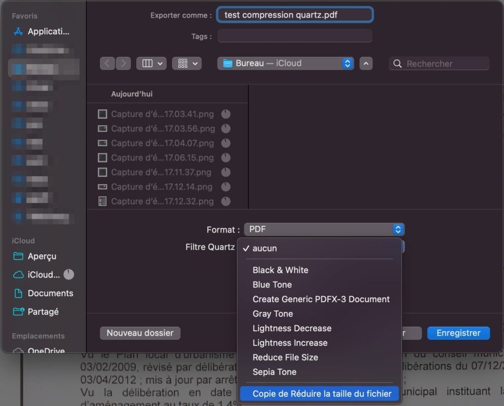The width and height of the screenshot is (504, 406).
Task: Click iCloud sync status beside 17.06.15.png
Action: pyautogui.click(x=226, y=157)
